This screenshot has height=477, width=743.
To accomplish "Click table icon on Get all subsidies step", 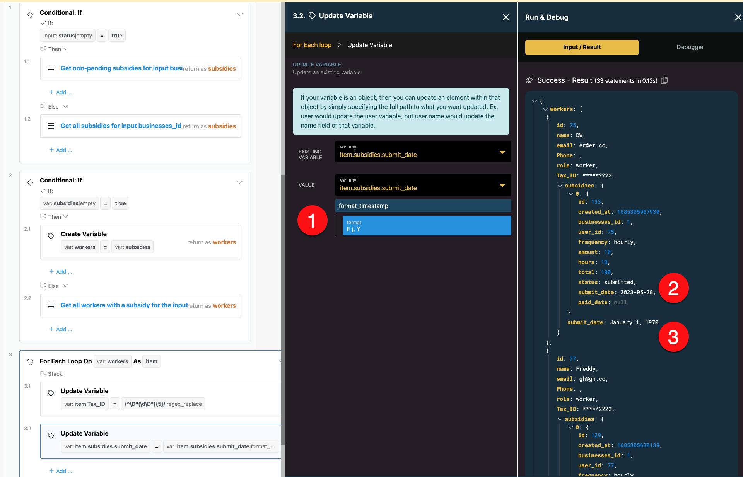I will [51, 126].
